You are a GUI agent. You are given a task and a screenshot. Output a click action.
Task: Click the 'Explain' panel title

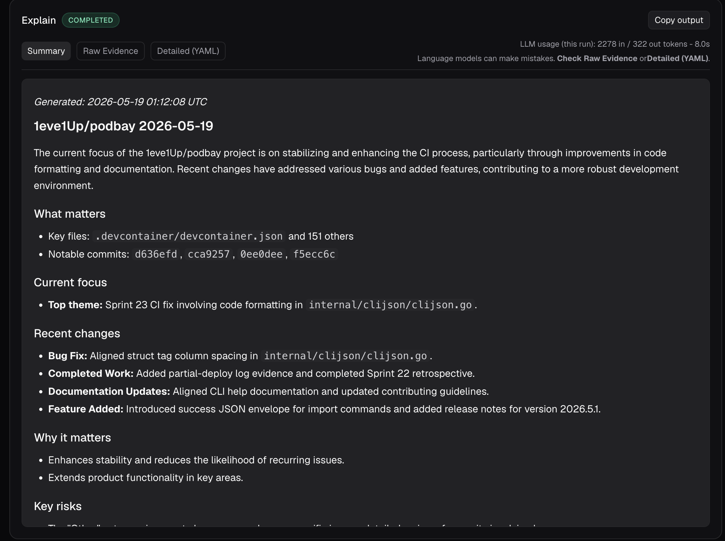click(39, 20)
